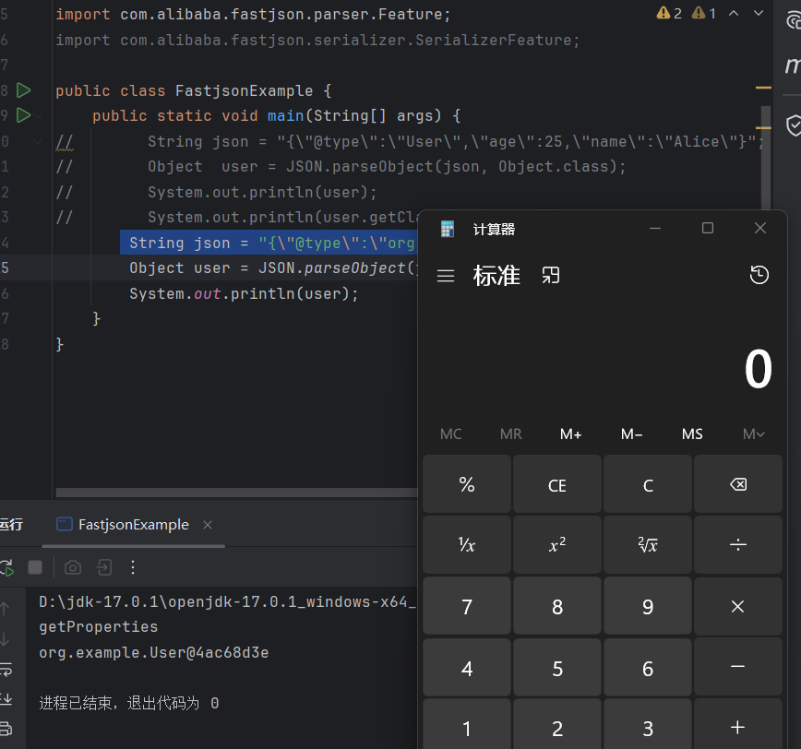Close the FastjsonExample run tab
Screen dimensions: 801x749
tap(208, 525)
